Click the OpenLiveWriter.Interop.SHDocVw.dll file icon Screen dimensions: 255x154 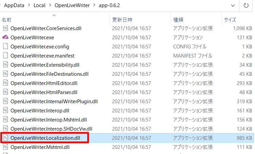click(x=5, y=129)
